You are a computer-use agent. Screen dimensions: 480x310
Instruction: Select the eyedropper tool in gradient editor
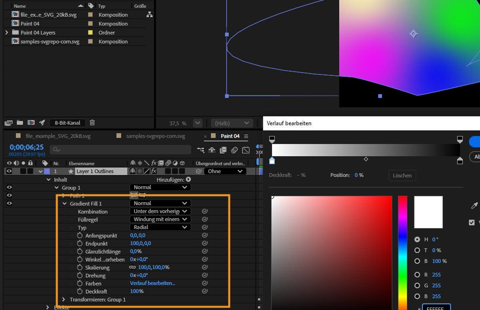click(474, 206)
